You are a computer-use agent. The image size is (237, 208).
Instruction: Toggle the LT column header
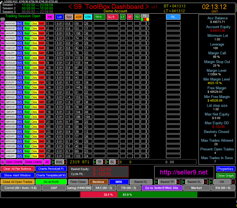(x=122, y=17)
